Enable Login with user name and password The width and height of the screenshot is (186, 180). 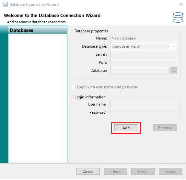[74, 87]
